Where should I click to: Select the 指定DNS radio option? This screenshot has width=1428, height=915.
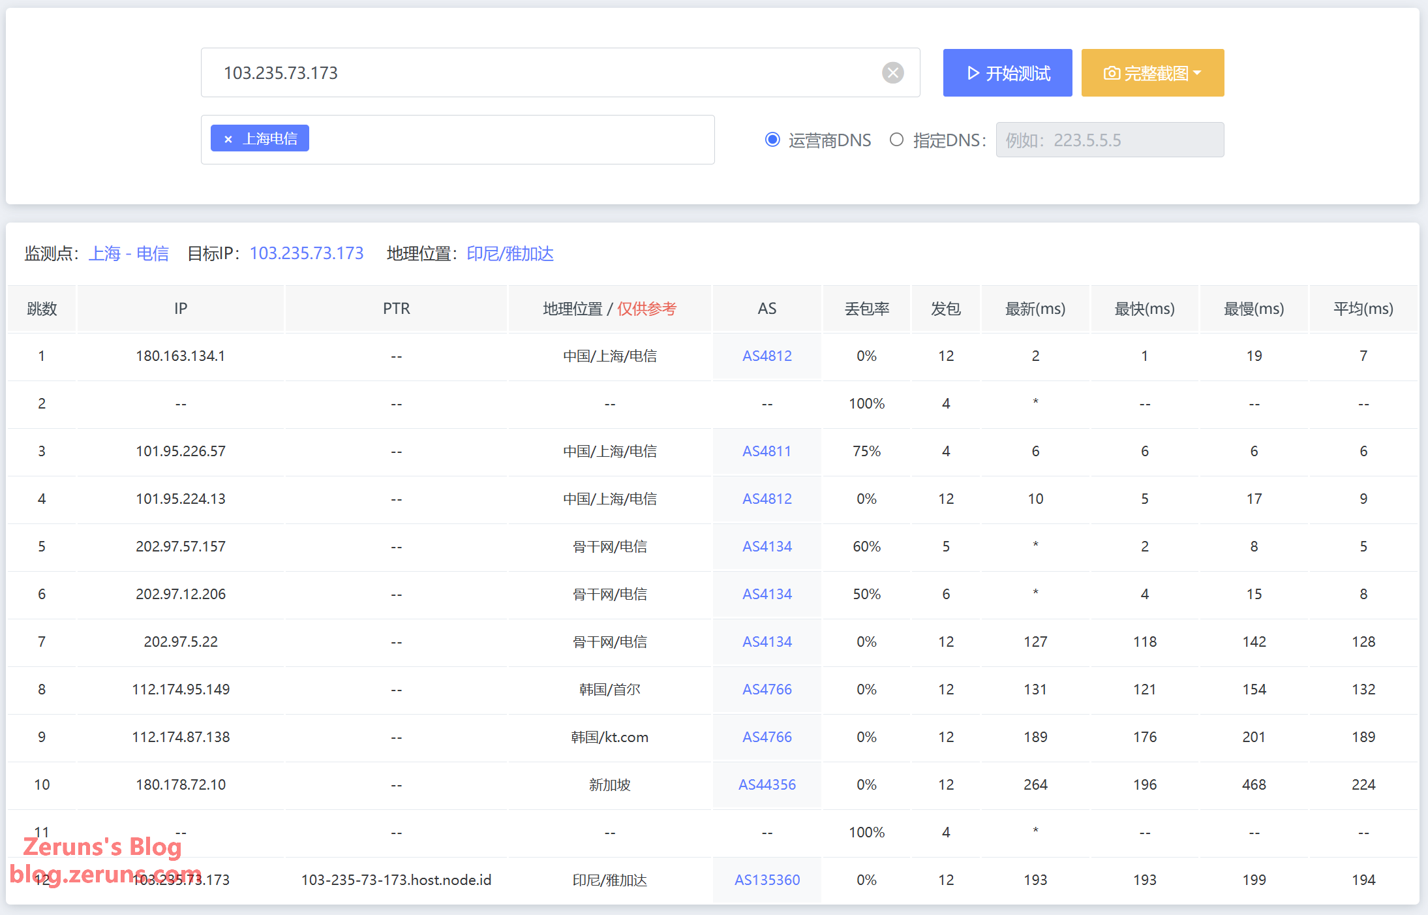(x=897, y=140)
